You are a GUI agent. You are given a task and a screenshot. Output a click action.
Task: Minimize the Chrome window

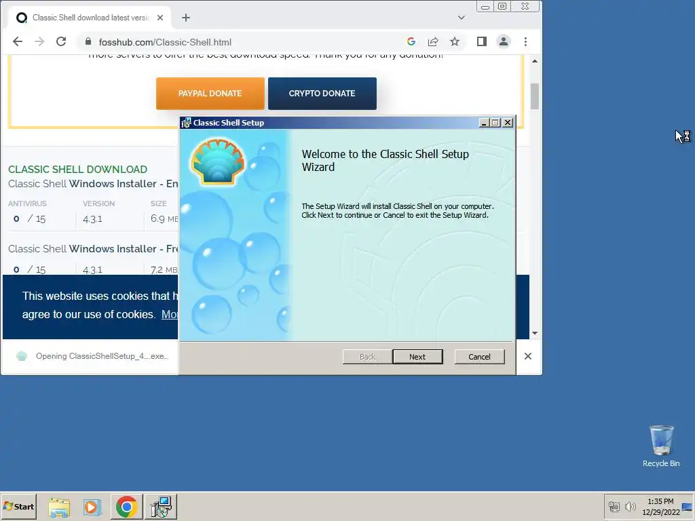[485, 7]
